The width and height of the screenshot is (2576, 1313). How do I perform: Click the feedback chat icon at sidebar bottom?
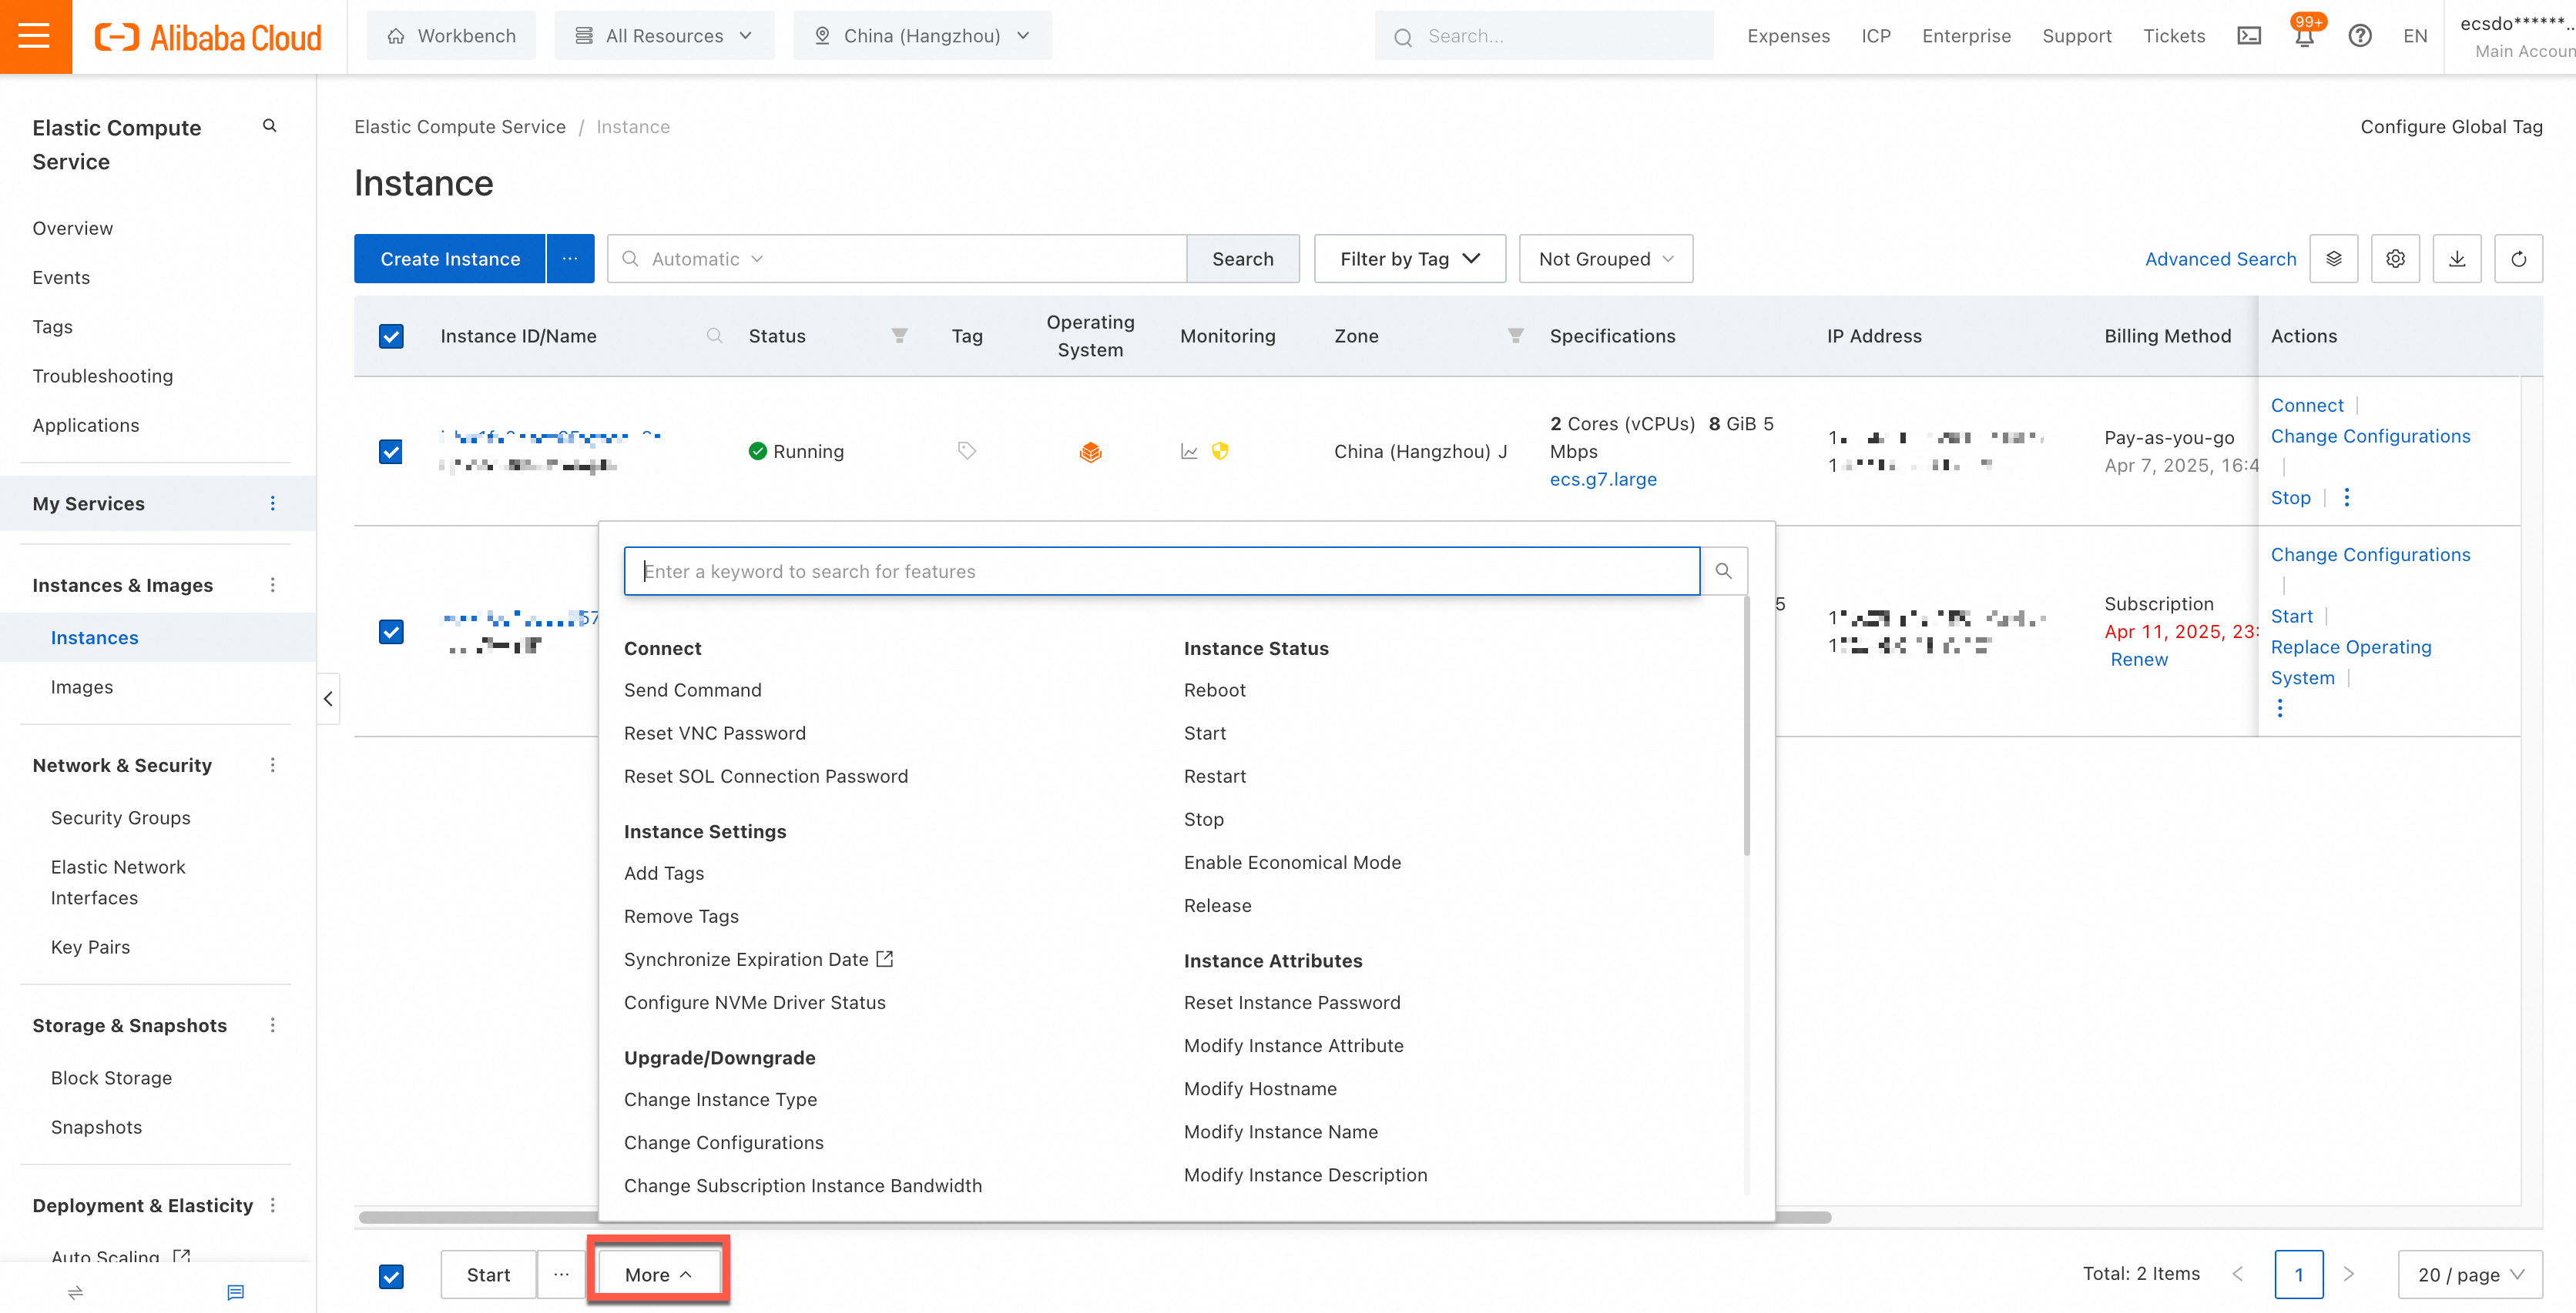click(x=235, y=1292)
